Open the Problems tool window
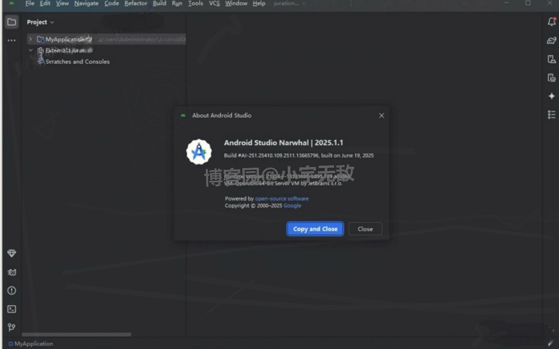The height and width of the screenshot is (349, 559). pyautogui.click(x=12, y=291)
